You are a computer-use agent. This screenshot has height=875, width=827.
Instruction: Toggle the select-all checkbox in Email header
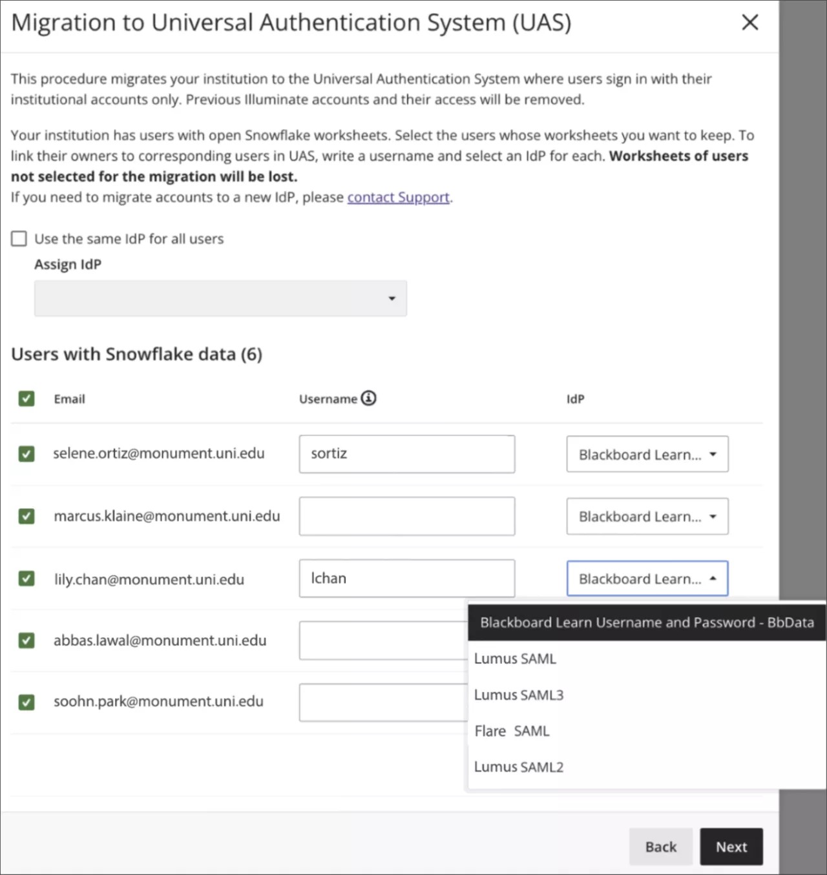click(26, 398)
